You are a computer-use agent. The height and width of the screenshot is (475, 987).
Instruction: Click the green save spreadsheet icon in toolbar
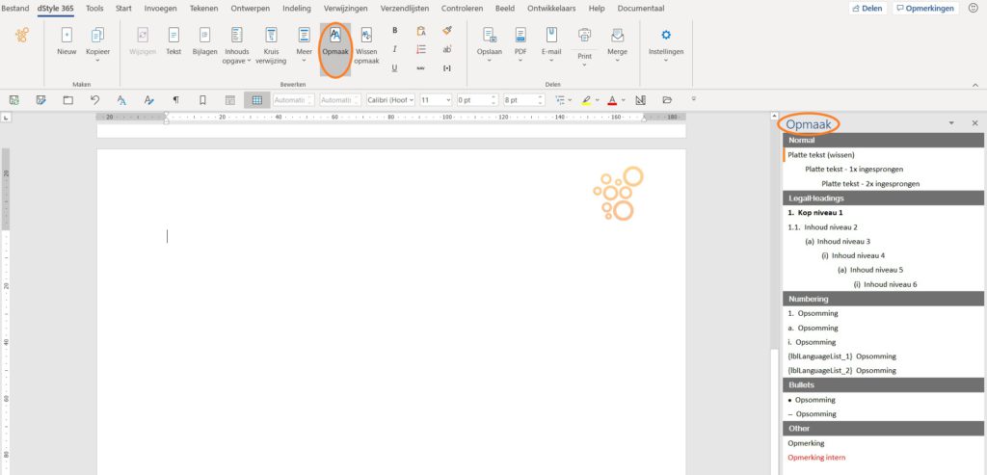(13, 99)
